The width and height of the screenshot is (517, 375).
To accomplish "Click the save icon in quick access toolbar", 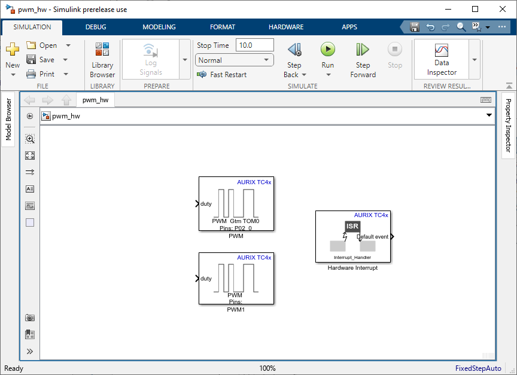I will [x=415, y=27].
